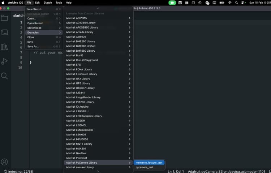Click the Apple menu icon

pos(3,3)
